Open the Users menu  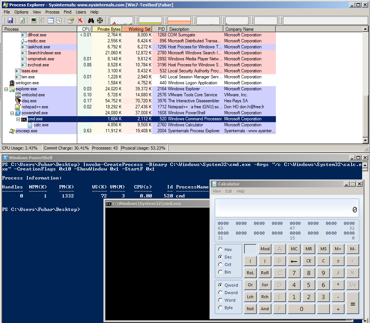click(x=81, y=12)
